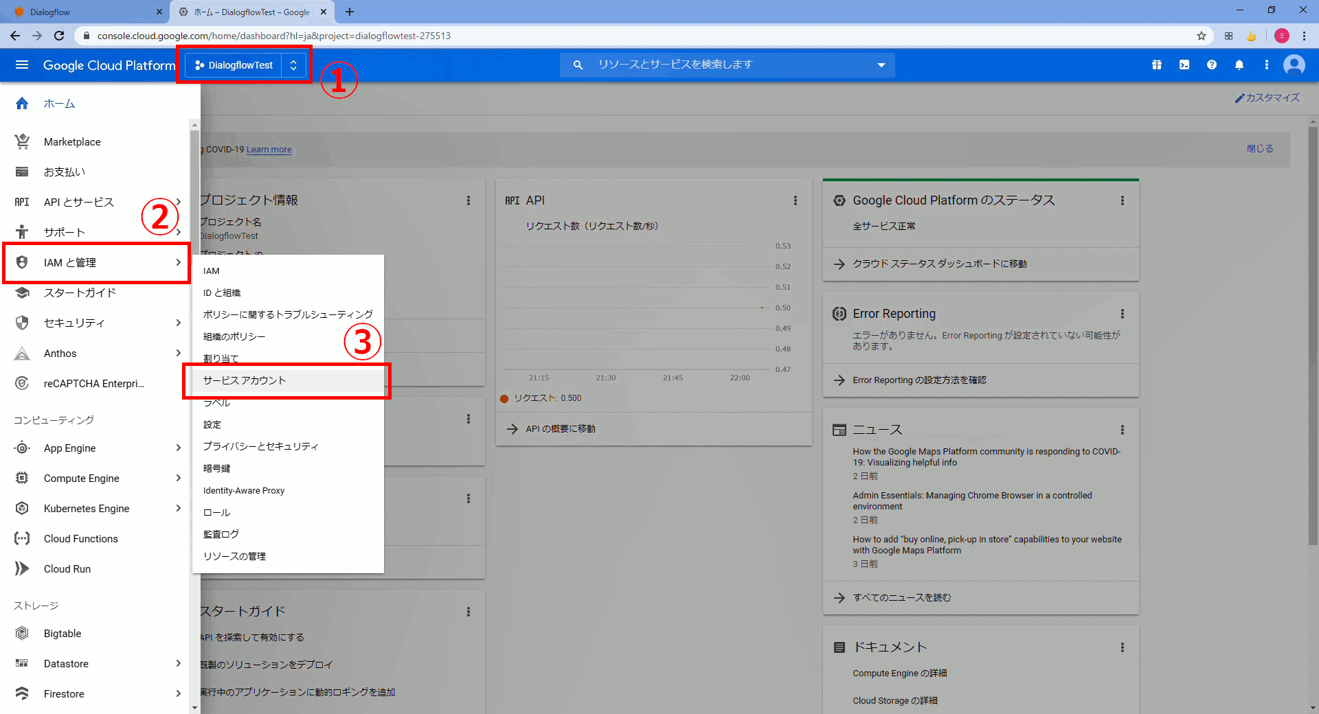Expand the App Engine submenu arrow
The height and width of the screenshot is (714, 1319).
(x=178, y=448)
